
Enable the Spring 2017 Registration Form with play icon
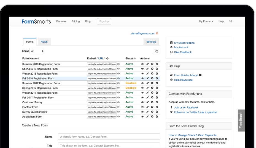tap(152, 88)
